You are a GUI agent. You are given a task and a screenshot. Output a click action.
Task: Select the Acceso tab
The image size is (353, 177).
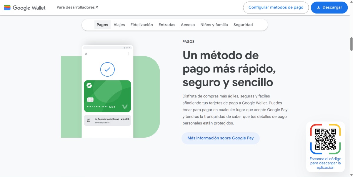coord(188,25)
